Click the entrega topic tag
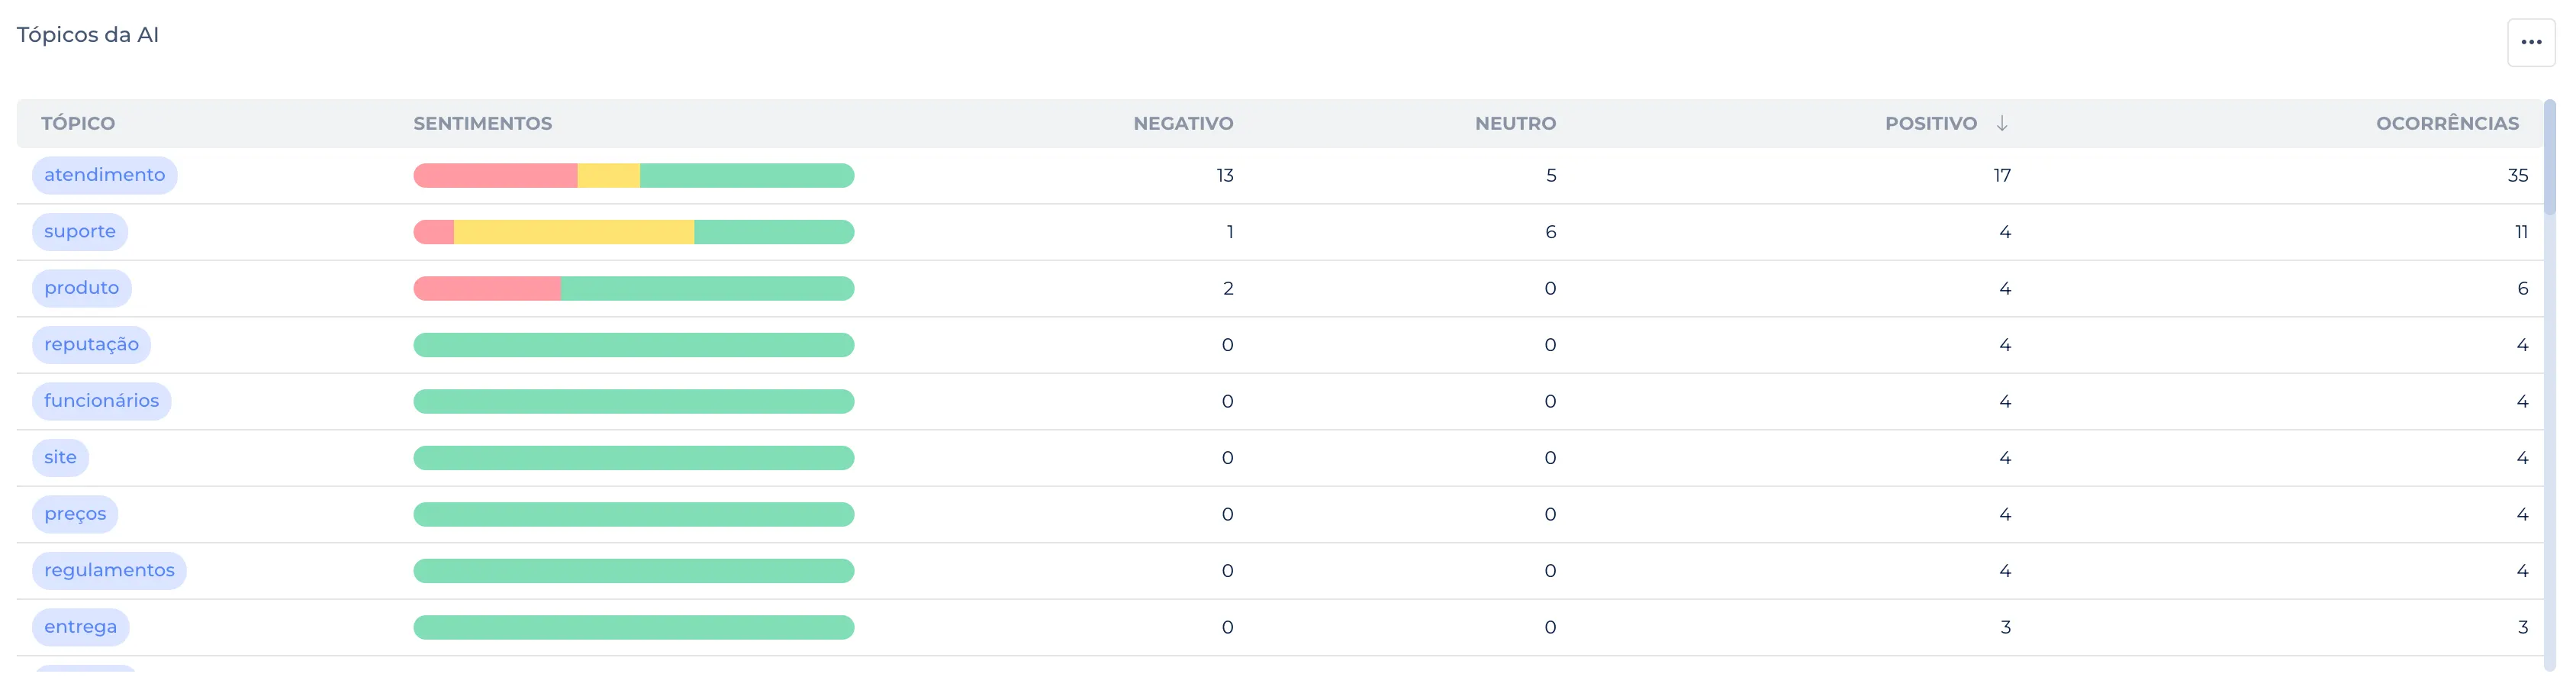The image size is (2576, 690). click(80, 627)
